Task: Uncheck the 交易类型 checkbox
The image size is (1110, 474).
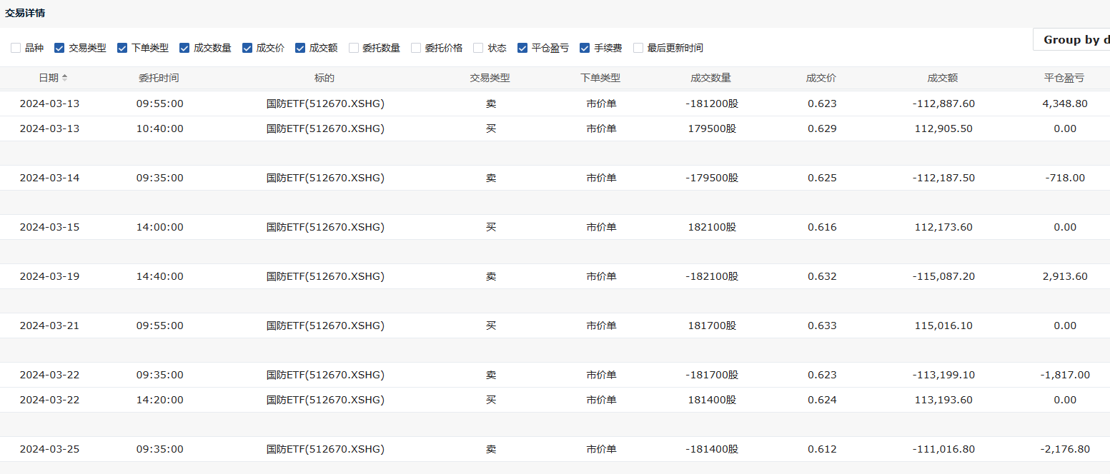Action: tap(59, 48)
